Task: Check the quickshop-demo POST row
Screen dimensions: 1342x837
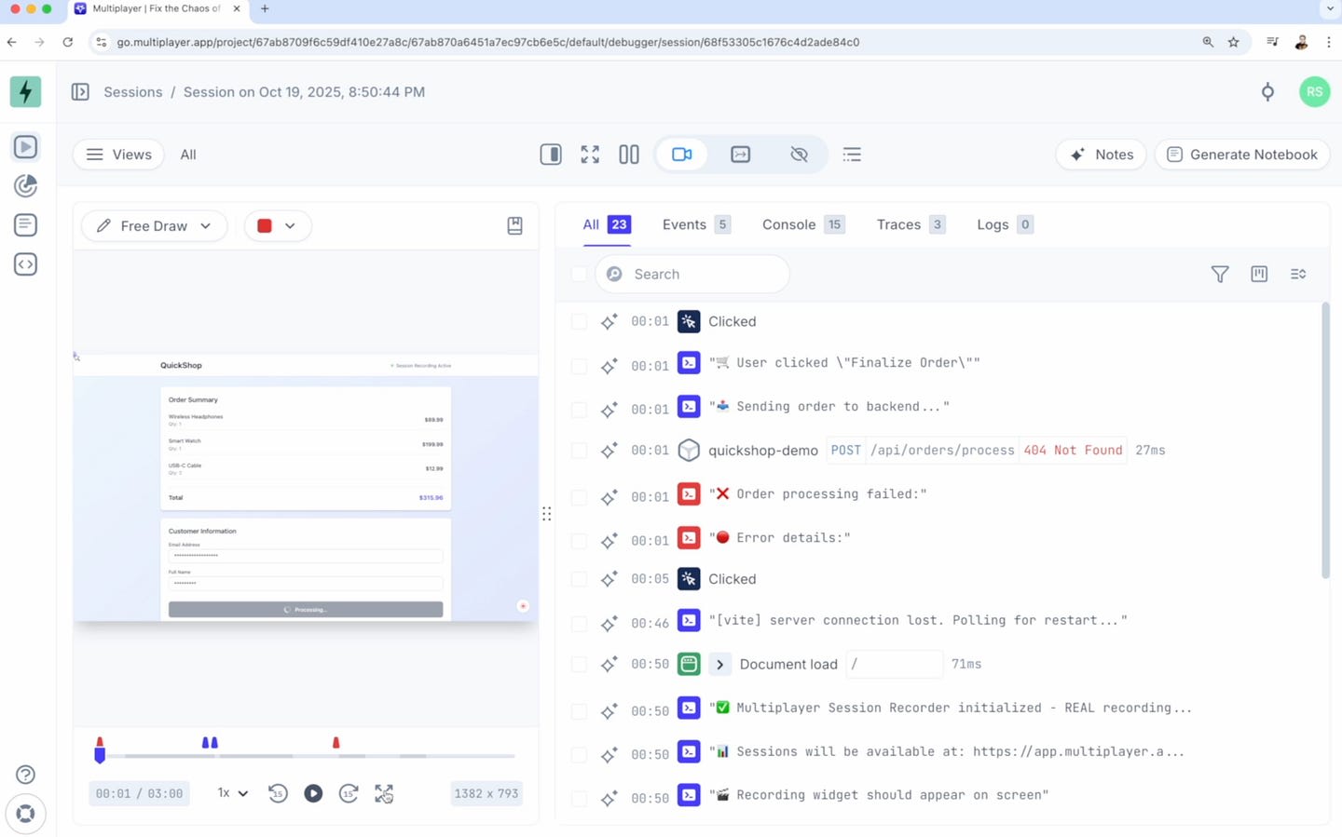Action: [x=579, y=451]
